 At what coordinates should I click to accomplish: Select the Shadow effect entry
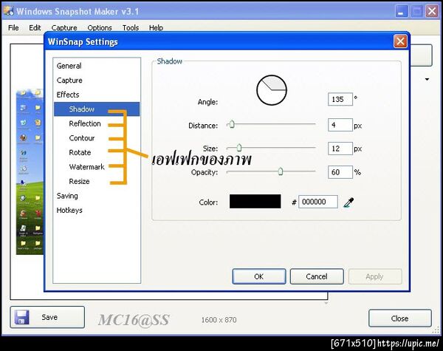tap(97, 109)
